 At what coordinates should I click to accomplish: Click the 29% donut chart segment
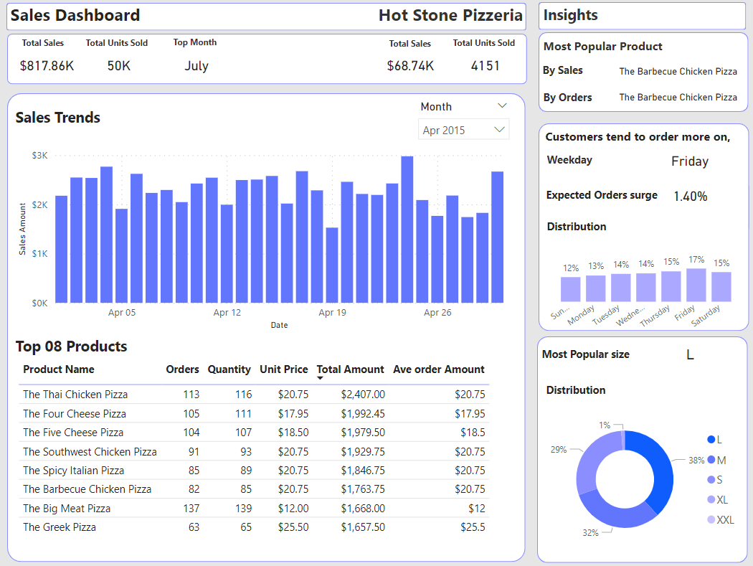point(592,461)
